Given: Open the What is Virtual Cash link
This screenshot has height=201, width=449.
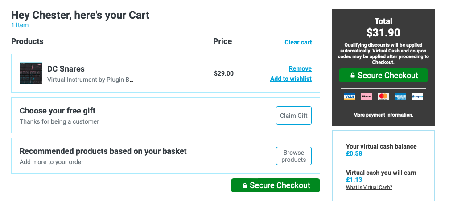Looking at the screenshot, I should pyautogui.click(x=369, y=187).
